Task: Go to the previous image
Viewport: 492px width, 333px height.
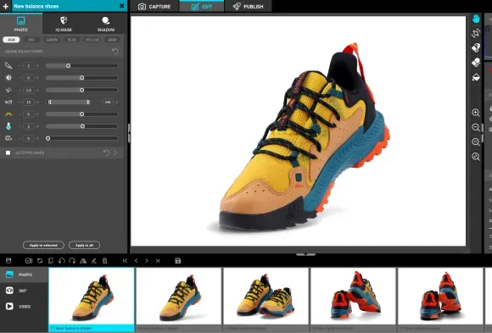Action: pos(136,261)
